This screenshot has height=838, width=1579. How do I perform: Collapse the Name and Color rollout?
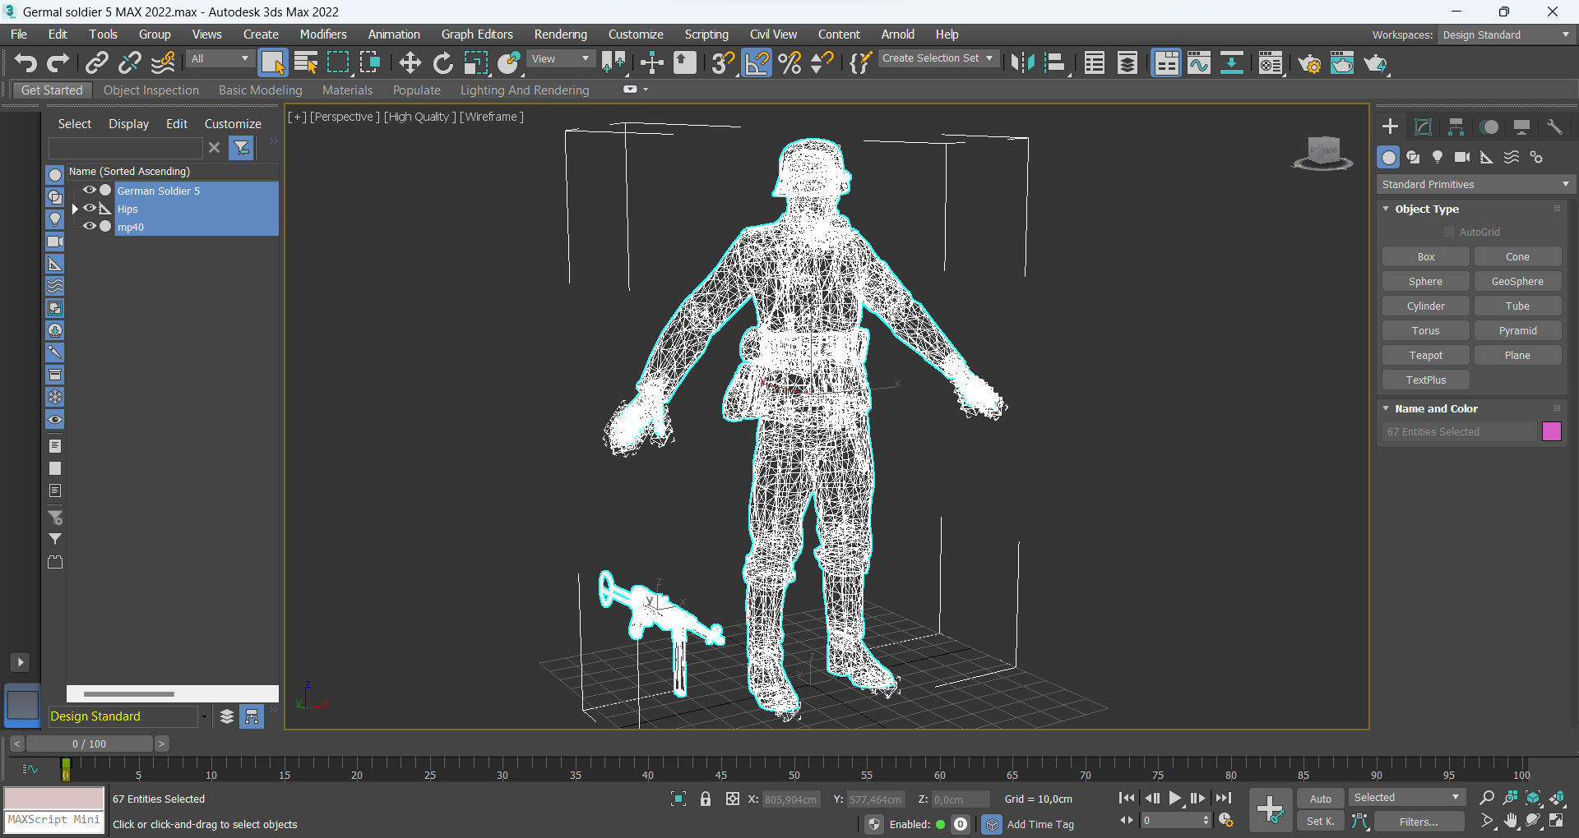[x=1386, y=408]
